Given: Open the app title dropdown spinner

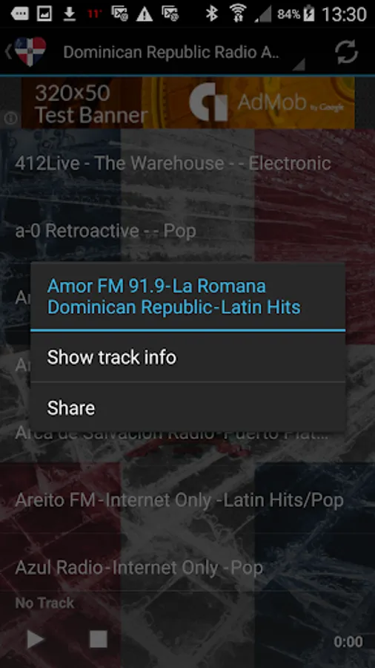Looking at the screenshot, I should (184, 53).
